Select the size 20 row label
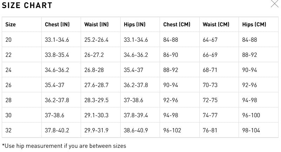281x152 pixels. click(x=9, y=40)
